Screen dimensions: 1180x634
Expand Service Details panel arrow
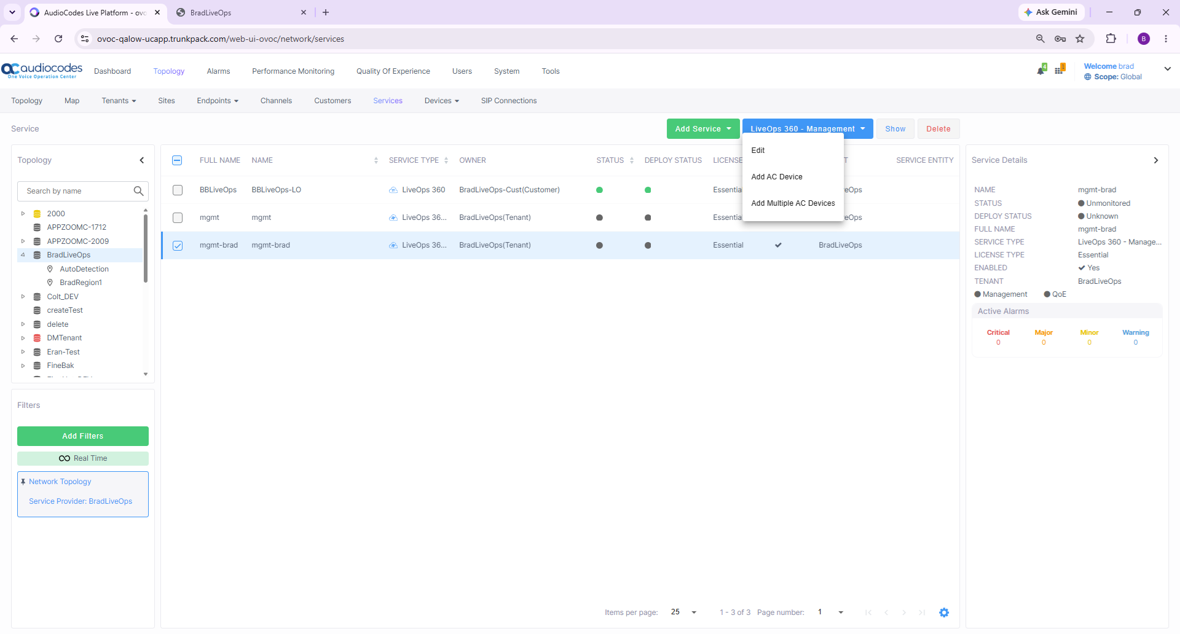1155,160
